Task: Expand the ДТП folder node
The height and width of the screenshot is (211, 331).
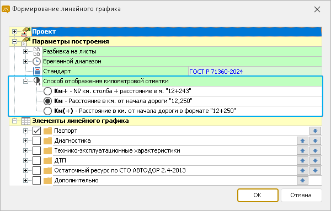Action: pyautogui.click(x=25, y=161)
